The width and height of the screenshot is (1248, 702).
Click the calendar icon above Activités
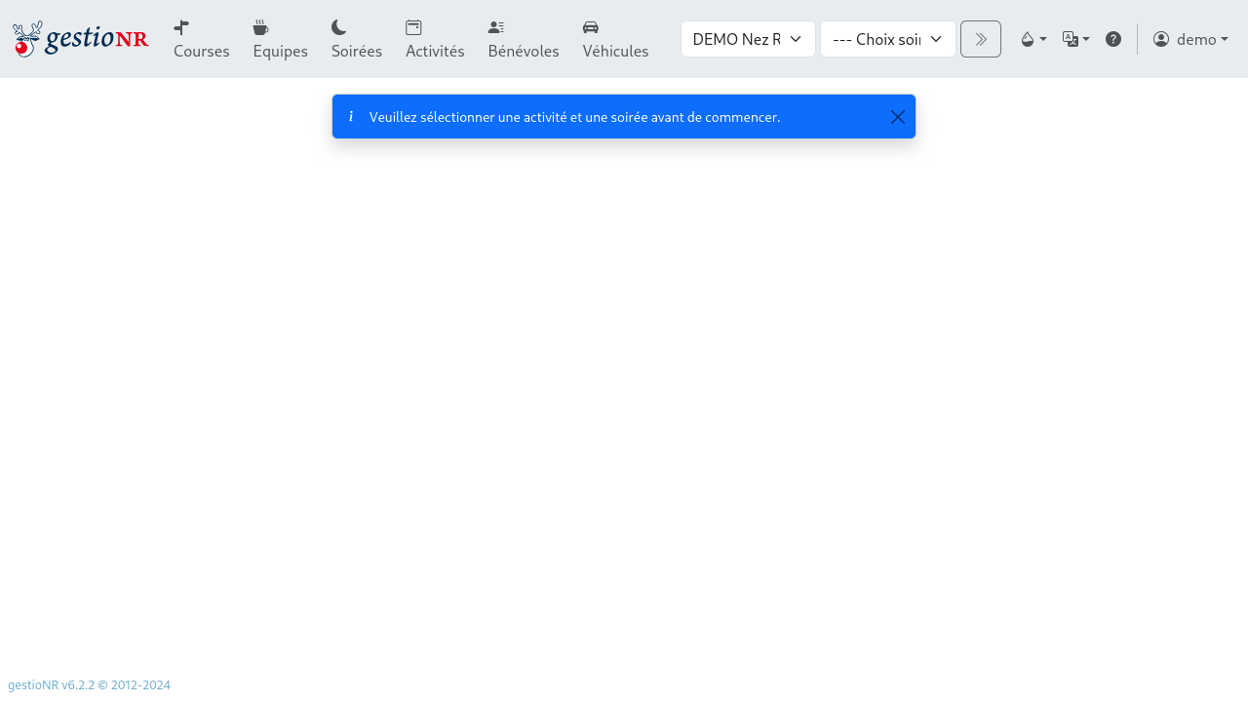(413, 27)
